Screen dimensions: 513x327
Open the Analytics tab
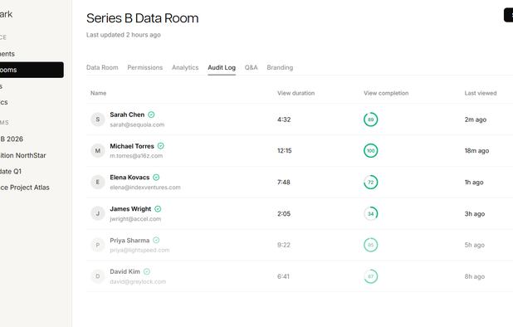[x=185, y=67]
